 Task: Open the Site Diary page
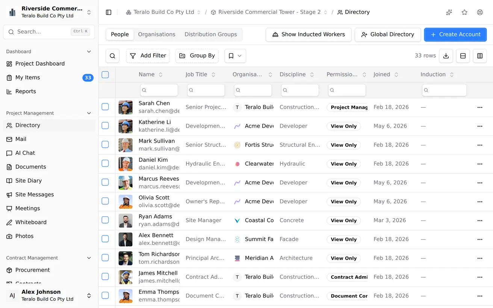click(49, 181)
